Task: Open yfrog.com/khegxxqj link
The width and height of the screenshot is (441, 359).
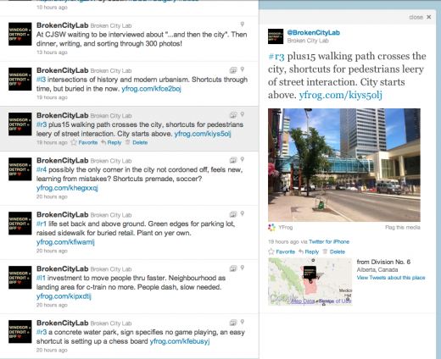Action: click(67, 188)
